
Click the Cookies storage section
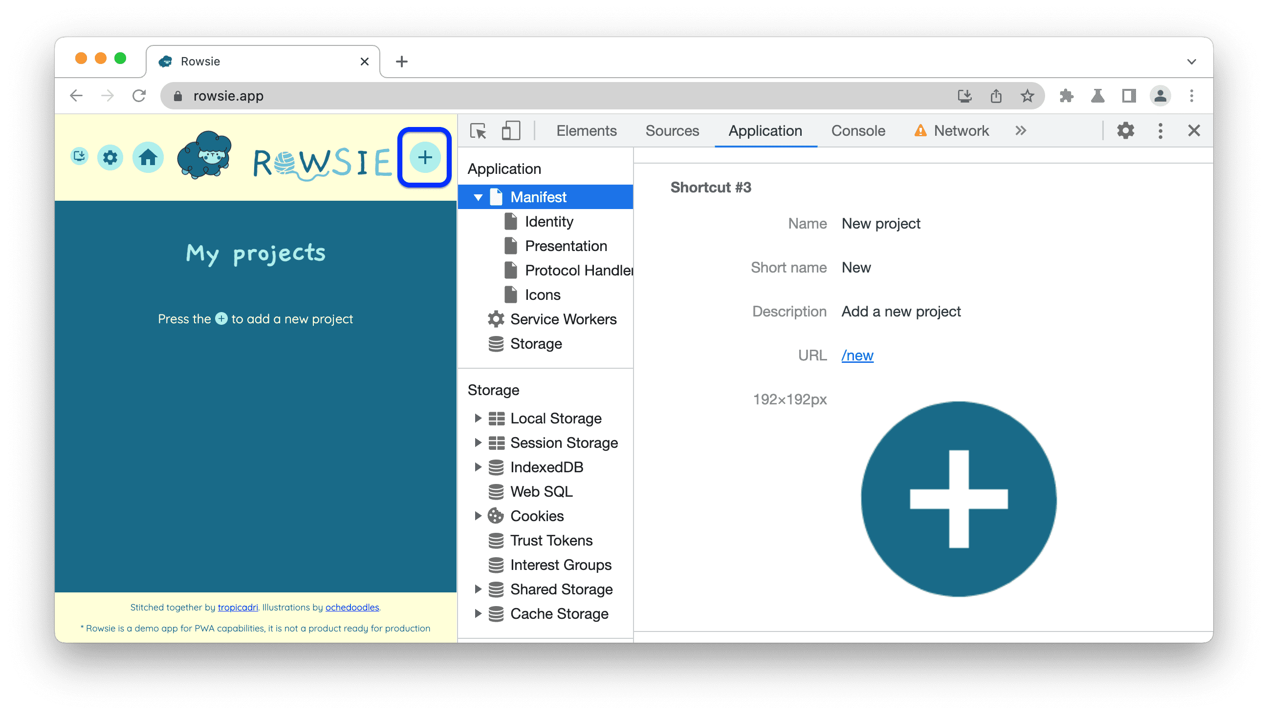(x=536, y=516)
